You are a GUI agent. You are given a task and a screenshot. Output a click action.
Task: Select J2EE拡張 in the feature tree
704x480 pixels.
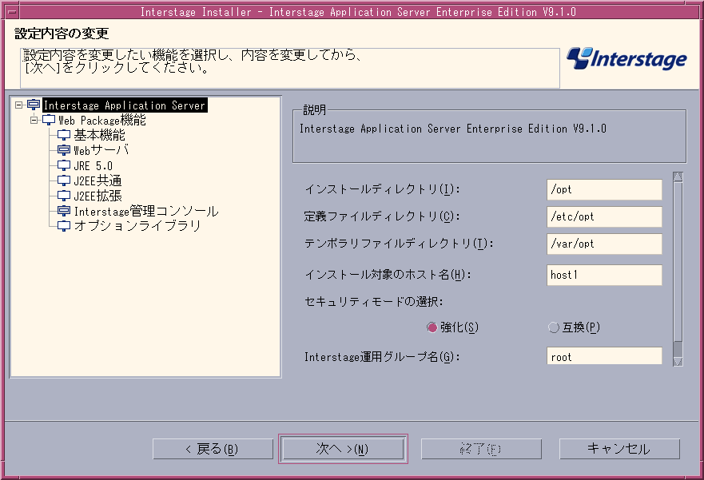(x=97, y=196)
